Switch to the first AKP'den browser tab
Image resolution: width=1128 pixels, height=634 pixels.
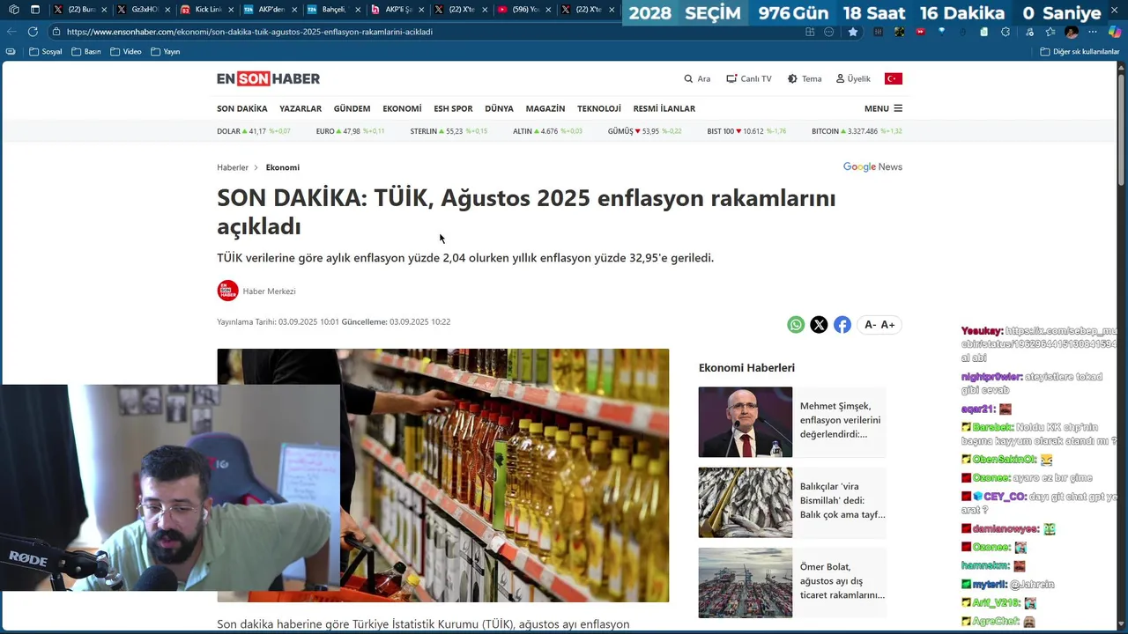(271, 10)
